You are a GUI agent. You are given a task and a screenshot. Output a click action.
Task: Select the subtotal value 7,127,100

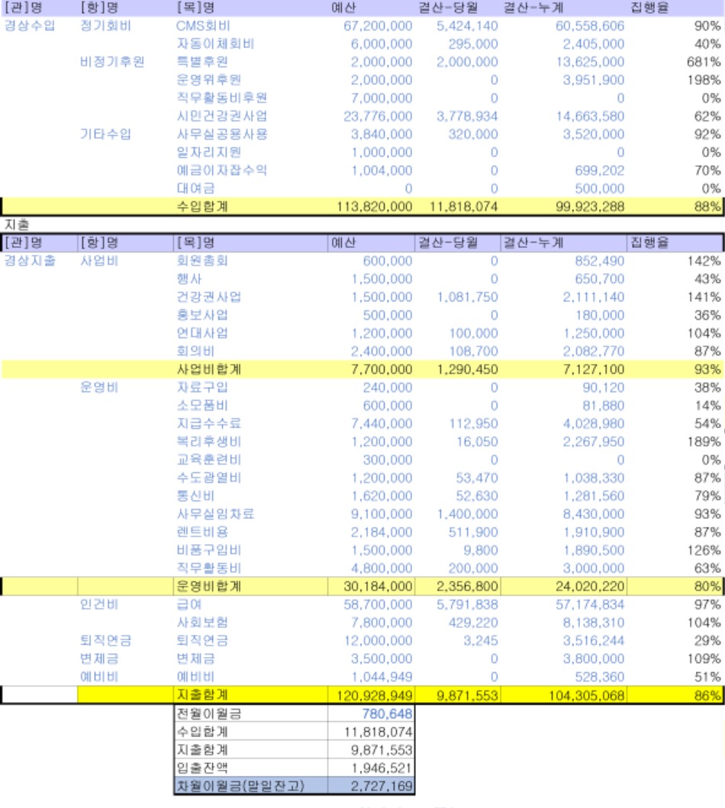(x=593, y=369)
